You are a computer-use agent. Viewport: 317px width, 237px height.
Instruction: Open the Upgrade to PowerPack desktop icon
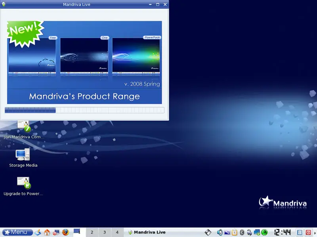point(23,186)
